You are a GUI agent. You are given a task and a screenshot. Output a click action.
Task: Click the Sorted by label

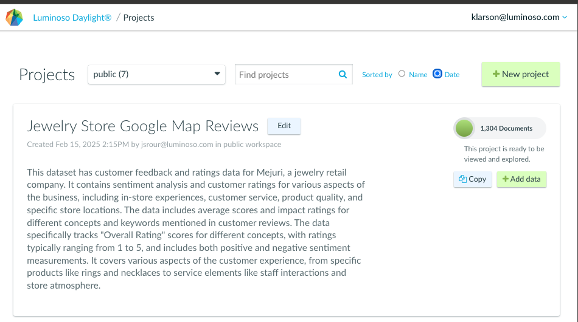(377, 75)
